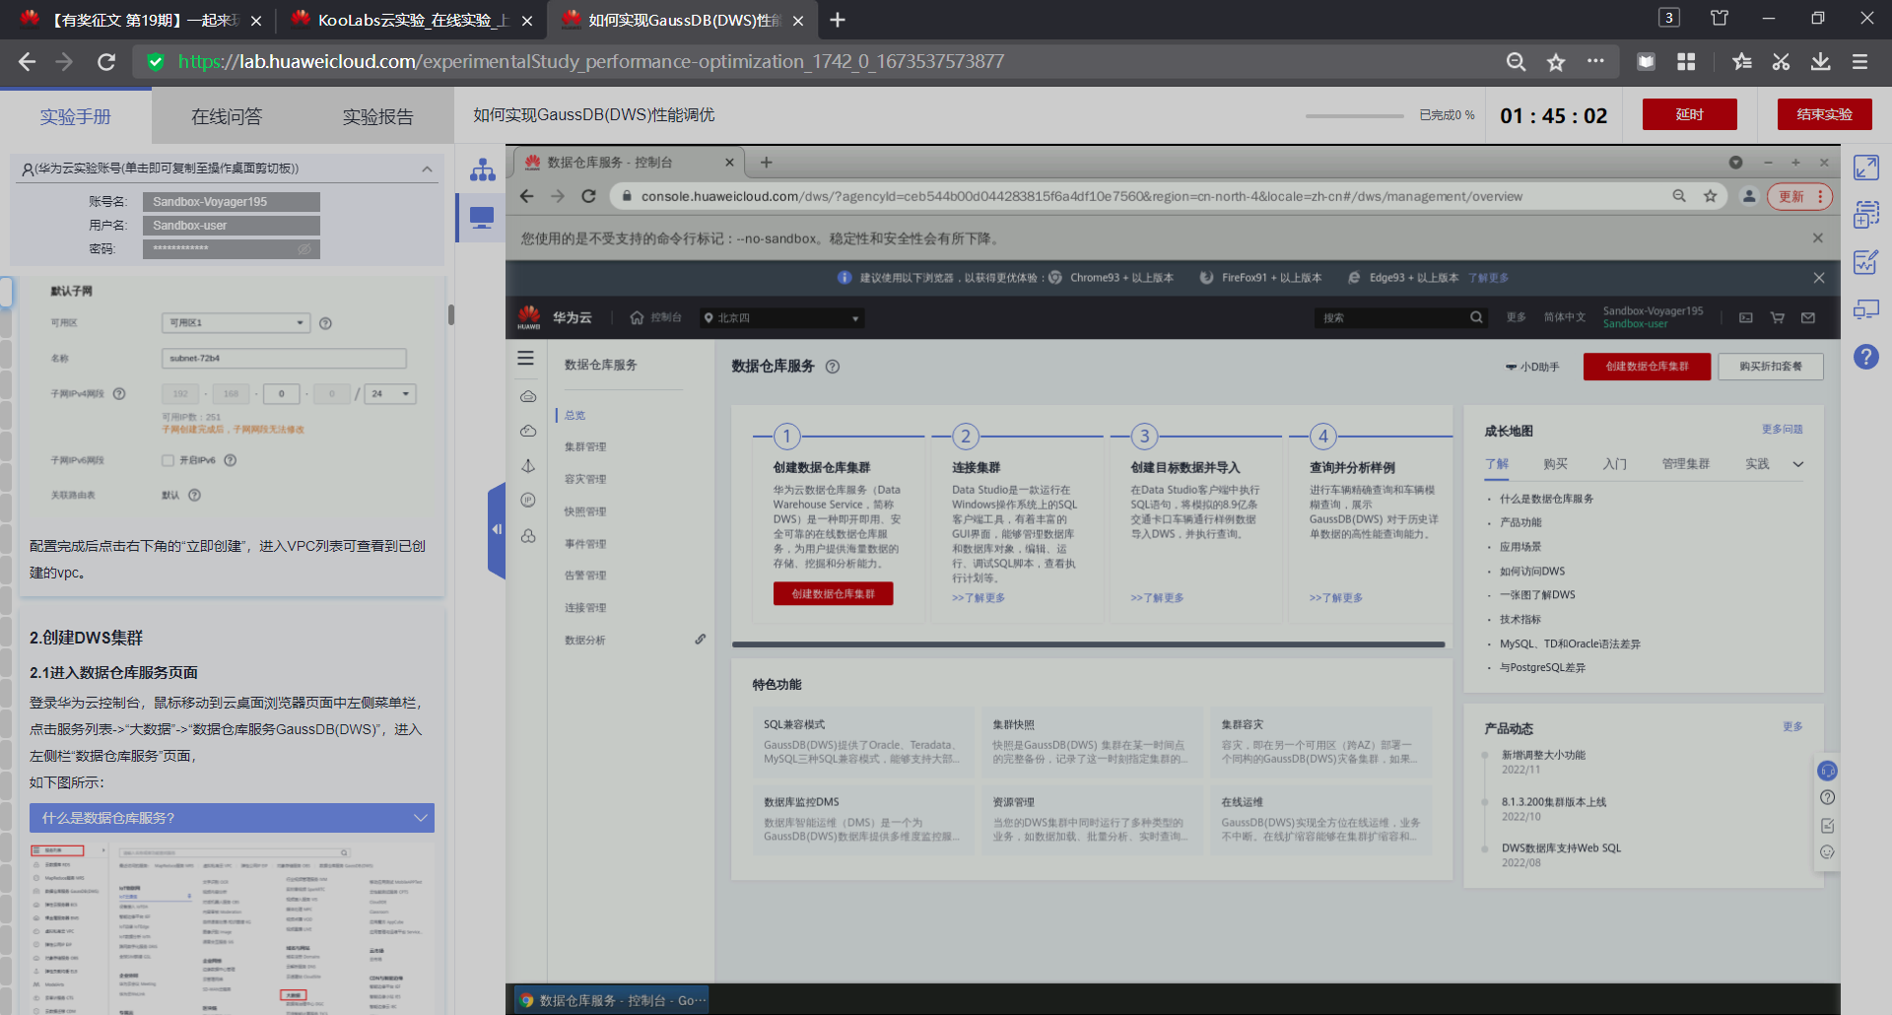Close the recommended browser banner
Screen dimensions: 1892x1015
click(1819, 278)
